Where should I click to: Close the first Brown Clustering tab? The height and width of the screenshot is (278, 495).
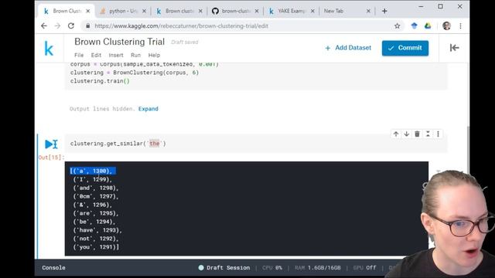[88, 11]
